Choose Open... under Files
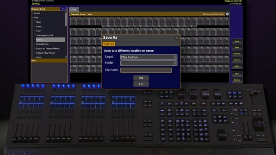 point(40,26)
